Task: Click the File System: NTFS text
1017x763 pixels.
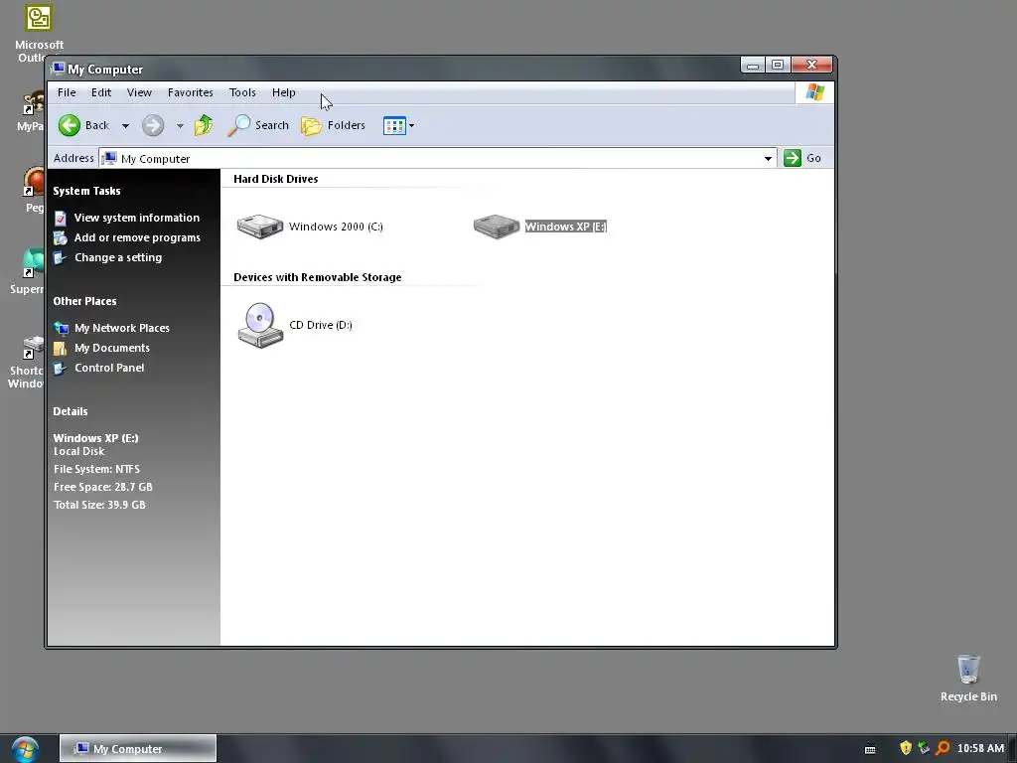Action: [x=96, y=469]
